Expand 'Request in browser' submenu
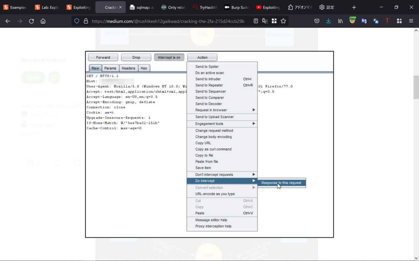Screen dimensions: 419x261 222,110
